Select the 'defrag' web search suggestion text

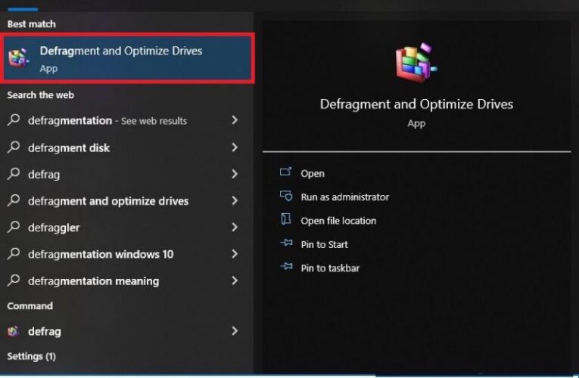point(44,175)
